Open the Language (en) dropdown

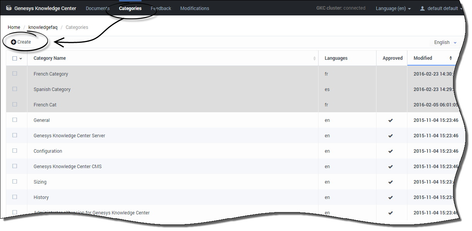coord(393,8)
